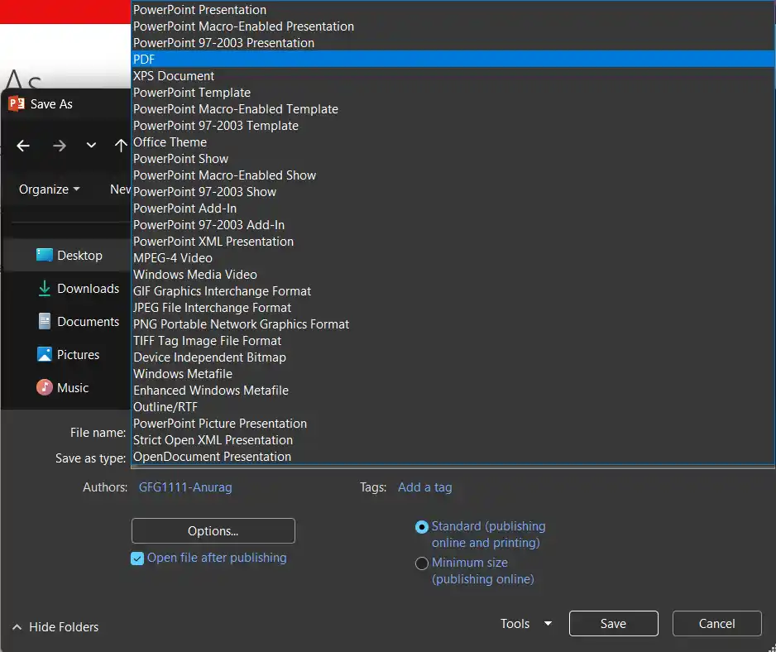Select Documents in the navigation pane
776x652 pixels.
click(x=66, y=322)
